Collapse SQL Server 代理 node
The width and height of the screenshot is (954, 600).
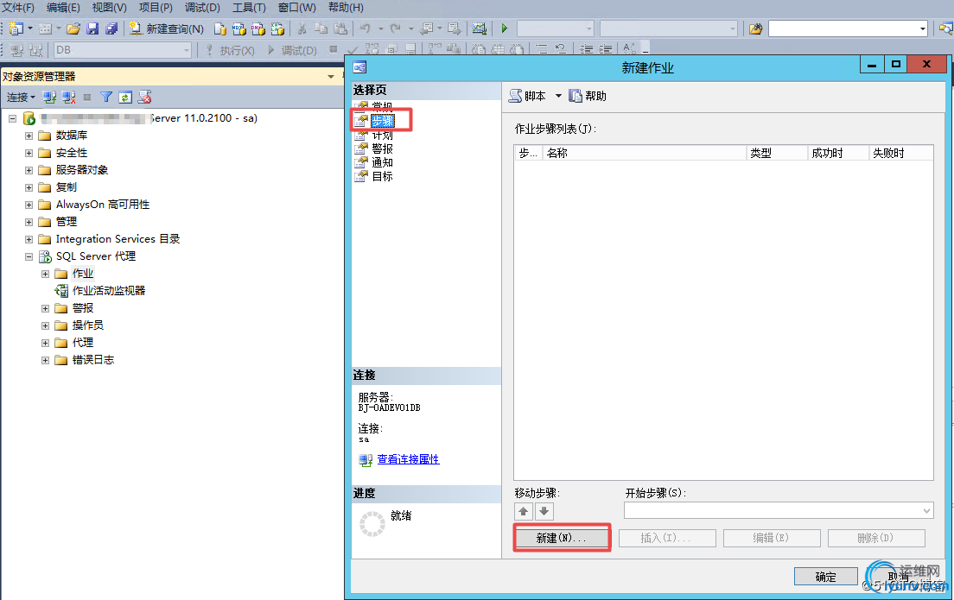[x=29, y=256]
